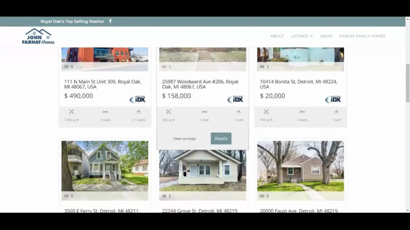Open 25987 Woodward Ave #206 listing title
This screenshot has width=410, height=230.
(x=200, y=84)
